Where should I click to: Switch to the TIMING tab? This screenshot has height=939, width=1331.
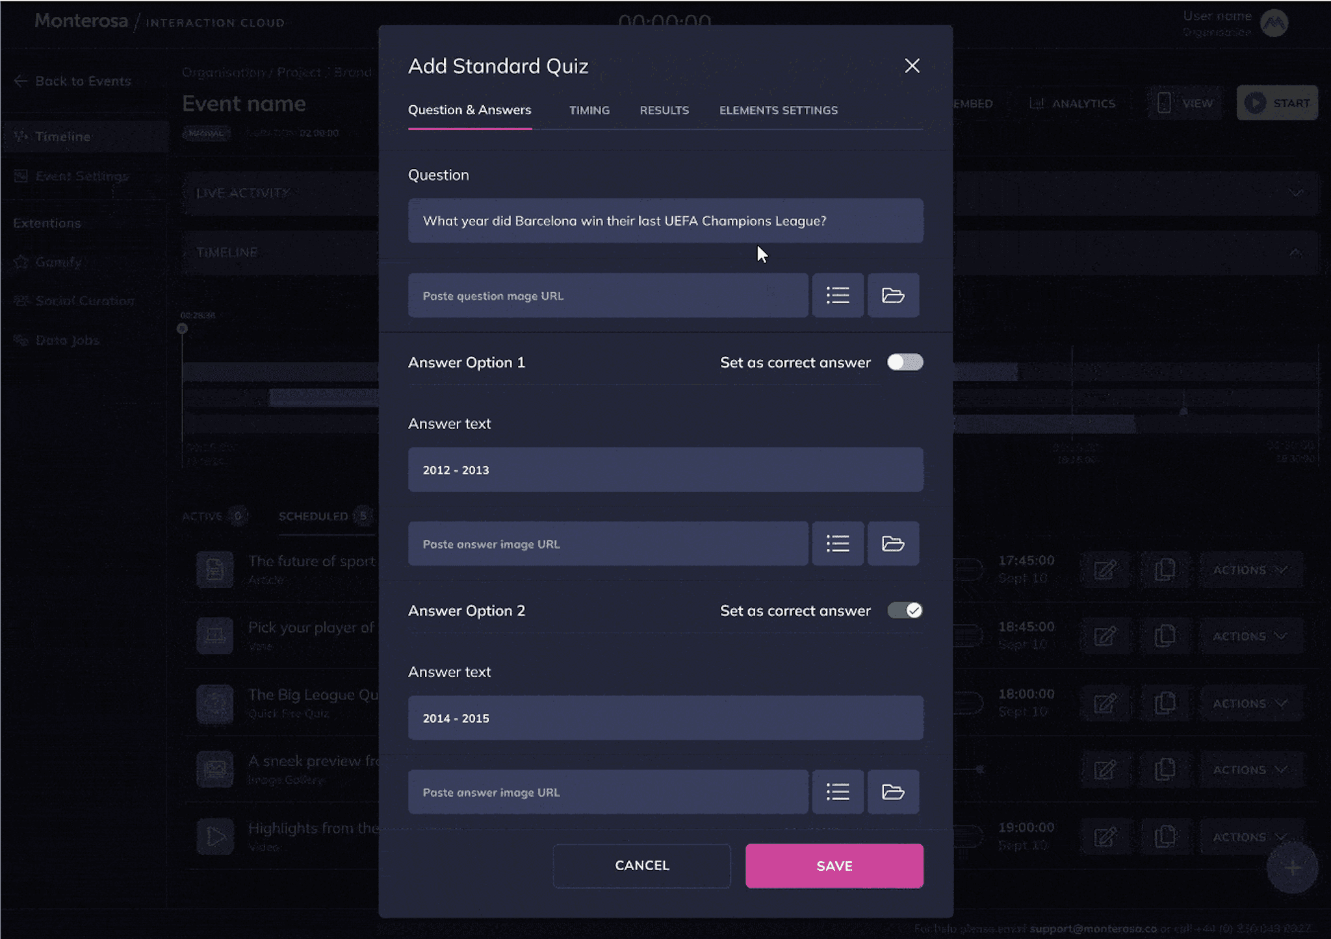589,110
